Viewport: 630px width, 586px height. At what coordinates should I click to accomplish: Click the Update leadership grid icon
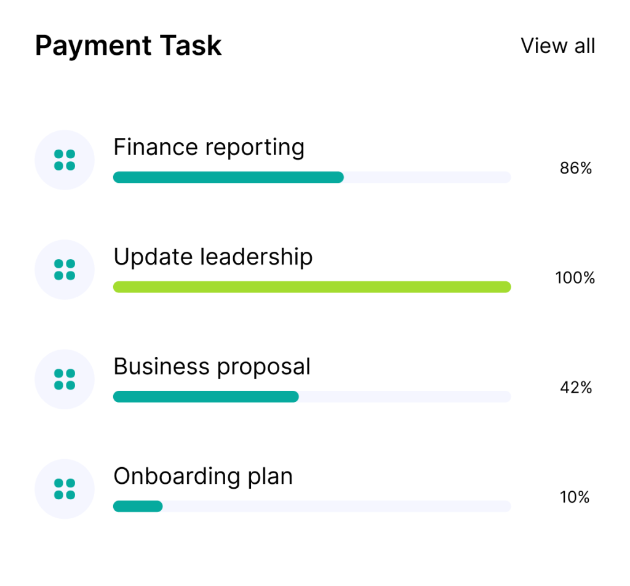point(65,270)
